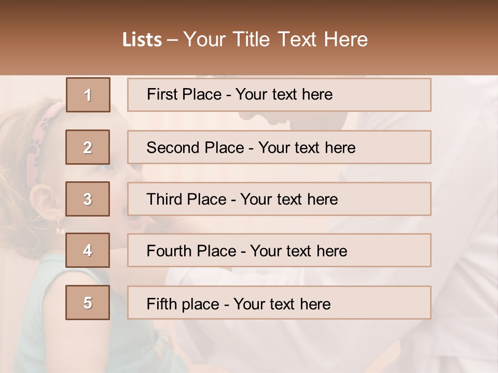This screenshot has height=373, width=498.
Task: Click the number 1 box
Action: tap(88, 95)
